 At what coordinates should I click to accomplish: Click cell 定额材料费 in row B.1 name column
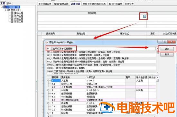[x=73, y=94]
